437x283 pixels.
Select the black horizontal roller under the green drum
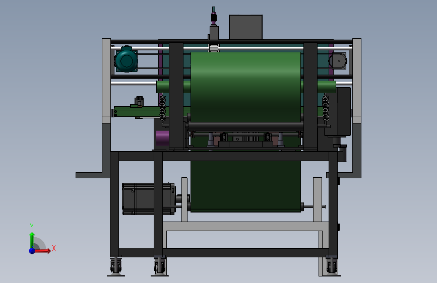tap(246, 126)
